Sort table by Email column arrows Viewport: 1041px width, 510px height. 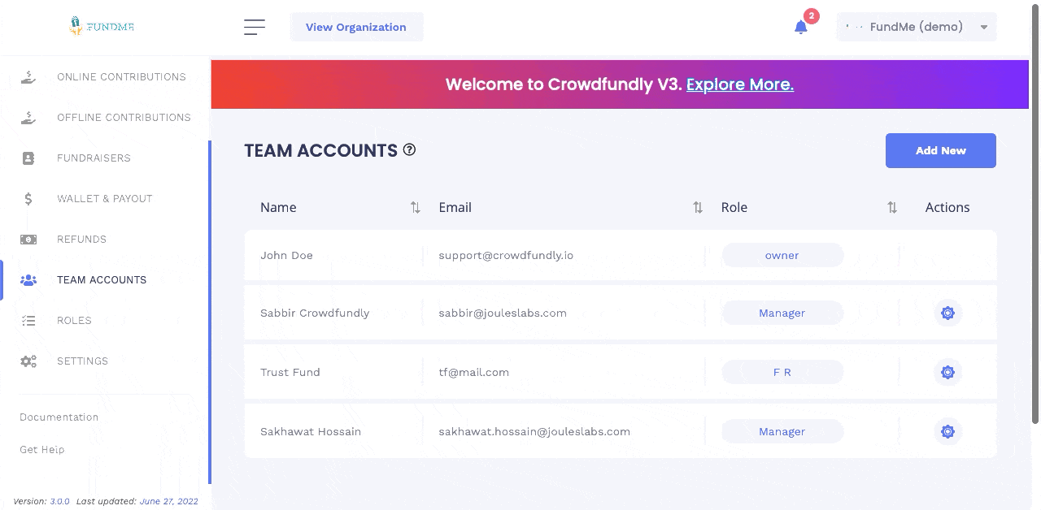click(698, 207)
